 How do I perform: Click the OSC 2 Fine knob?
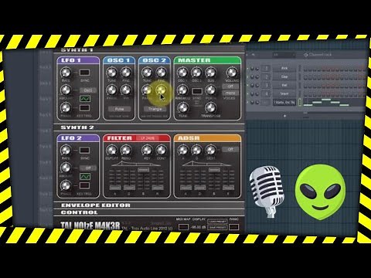(x=162, y=73)
